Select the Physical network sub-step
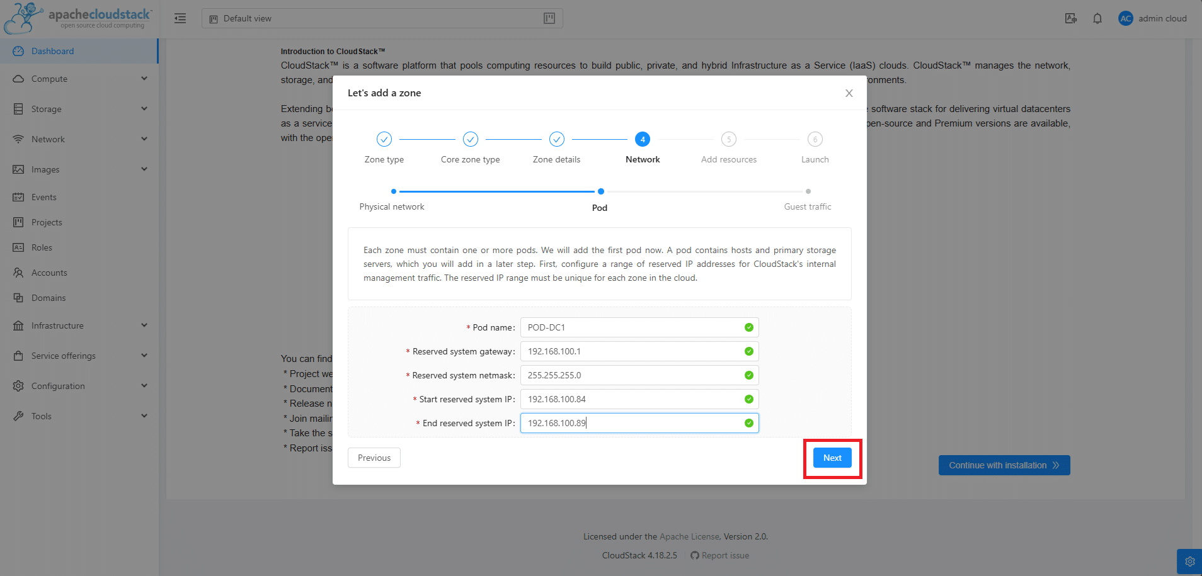Image resolution: width=1202 pixels, height=576 pixels. [x=392, y=201]
